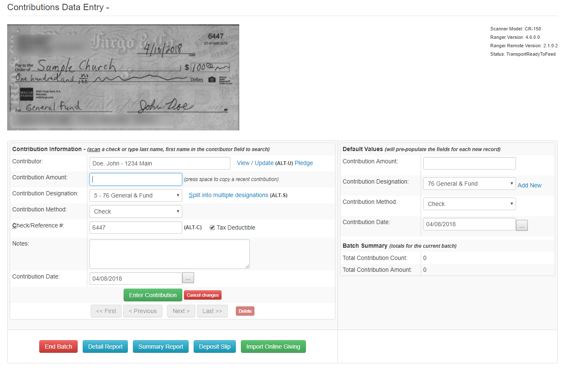Uncheck the Tax Deductible checkbox
This screenshot has height=368, width=562.
tap(212, 227)
